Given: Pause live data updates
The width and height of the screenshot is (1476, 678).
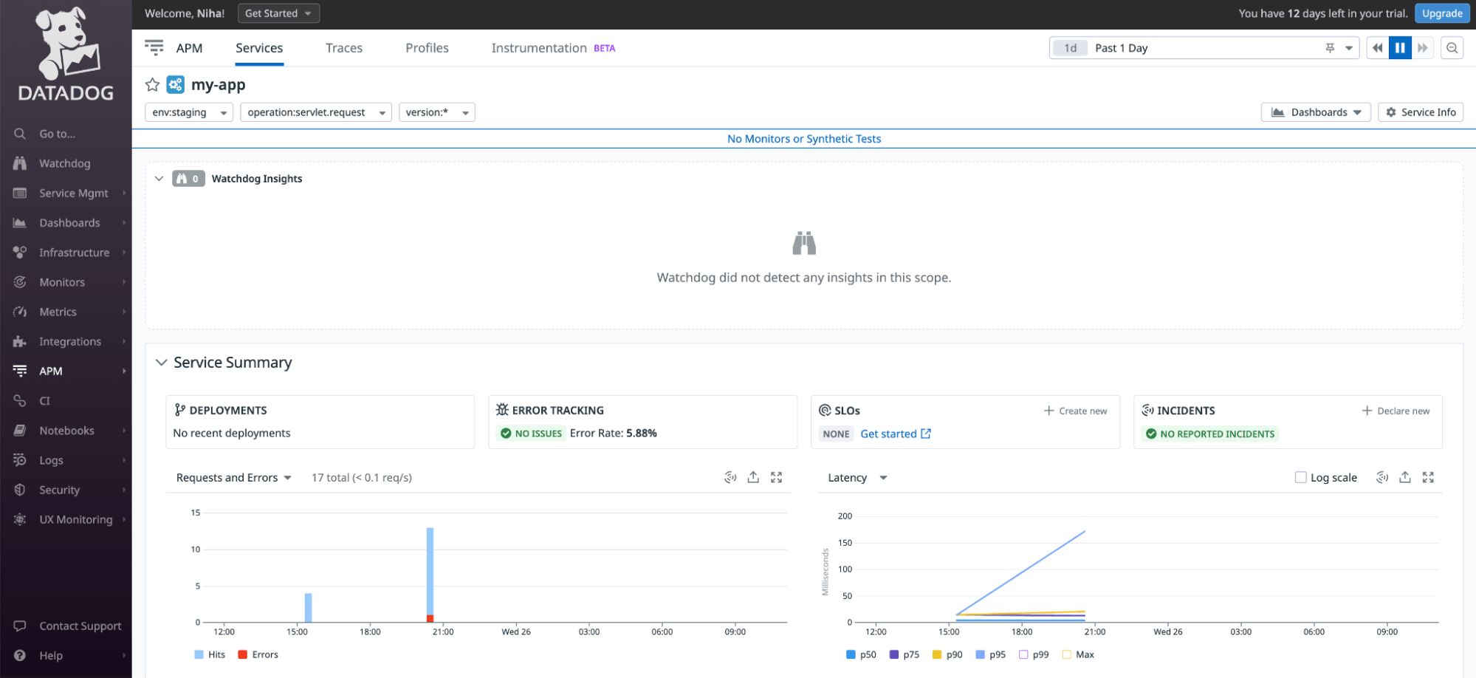Looking at the screenshot, I should [x=1400, y=48].
